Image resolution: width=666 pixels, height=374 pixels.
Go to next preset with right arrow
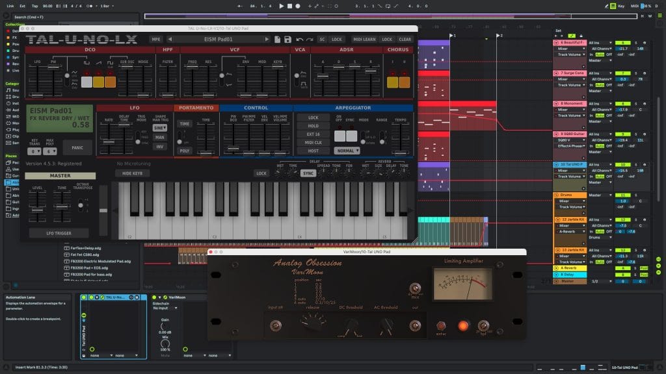coord(267,40)
